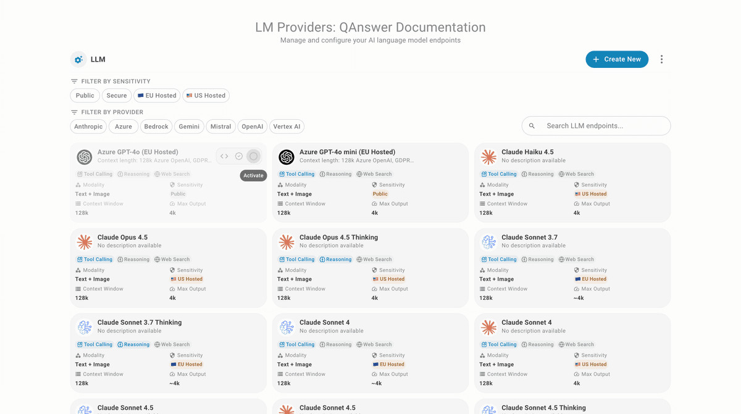Filter providers by Azure
741x414 pixels.
pos(124,126)
